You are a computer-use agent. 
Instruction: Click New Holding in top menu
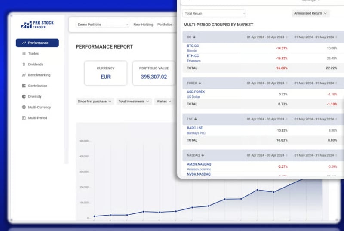point(143,25)
